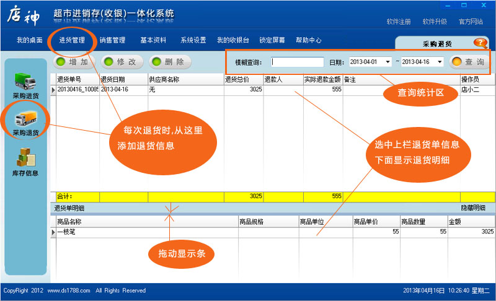The image size is (496, 301).
Task: Click the 软件注册 link
Action: pos(399,22)
